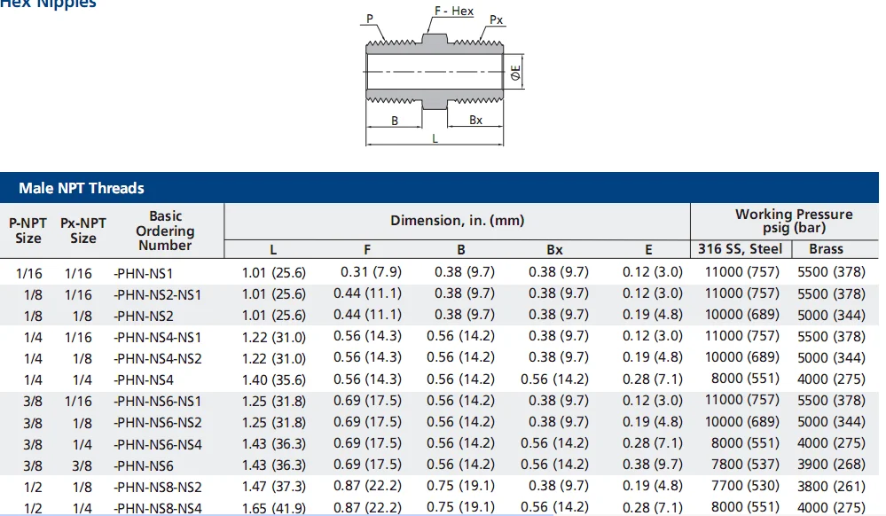Image resolution: width=886 pixels, height=516 pixels.
Task: Click the Basic Ordering Number column header
Action: coord(165,231)
